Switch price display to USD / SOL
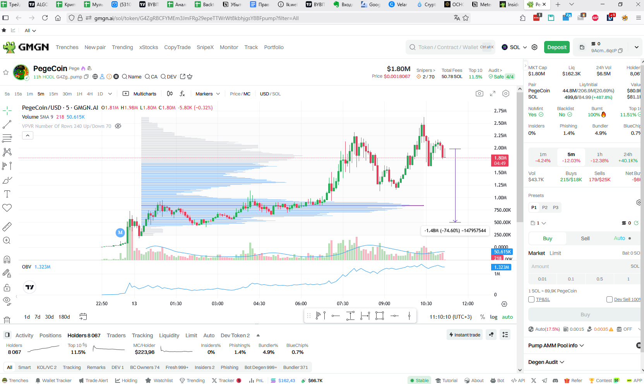 pyautogui.click(x=270, y=94)
